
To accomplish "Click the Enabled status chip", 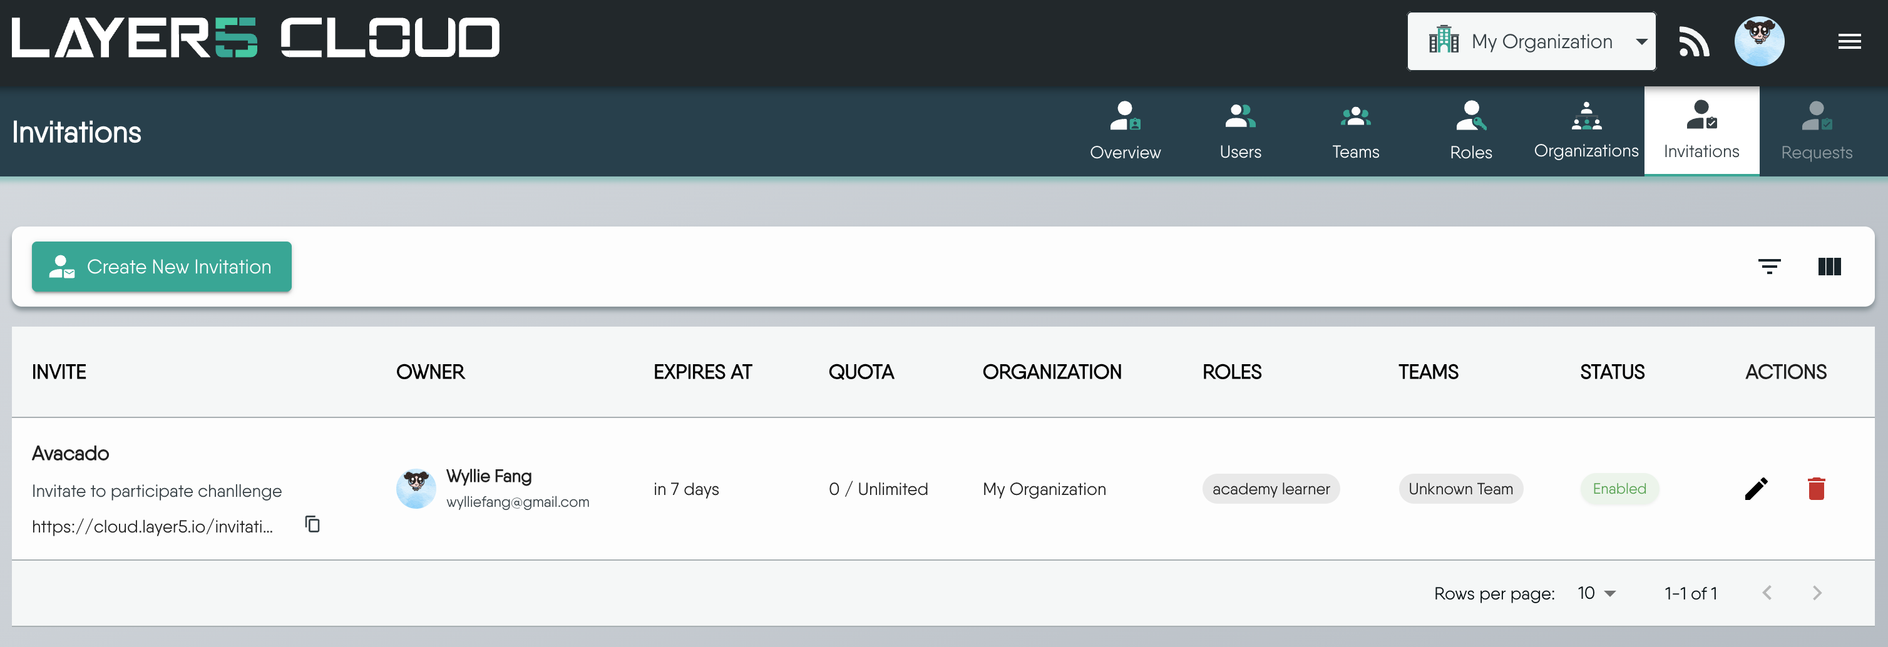I will [x=1619, y=489].
